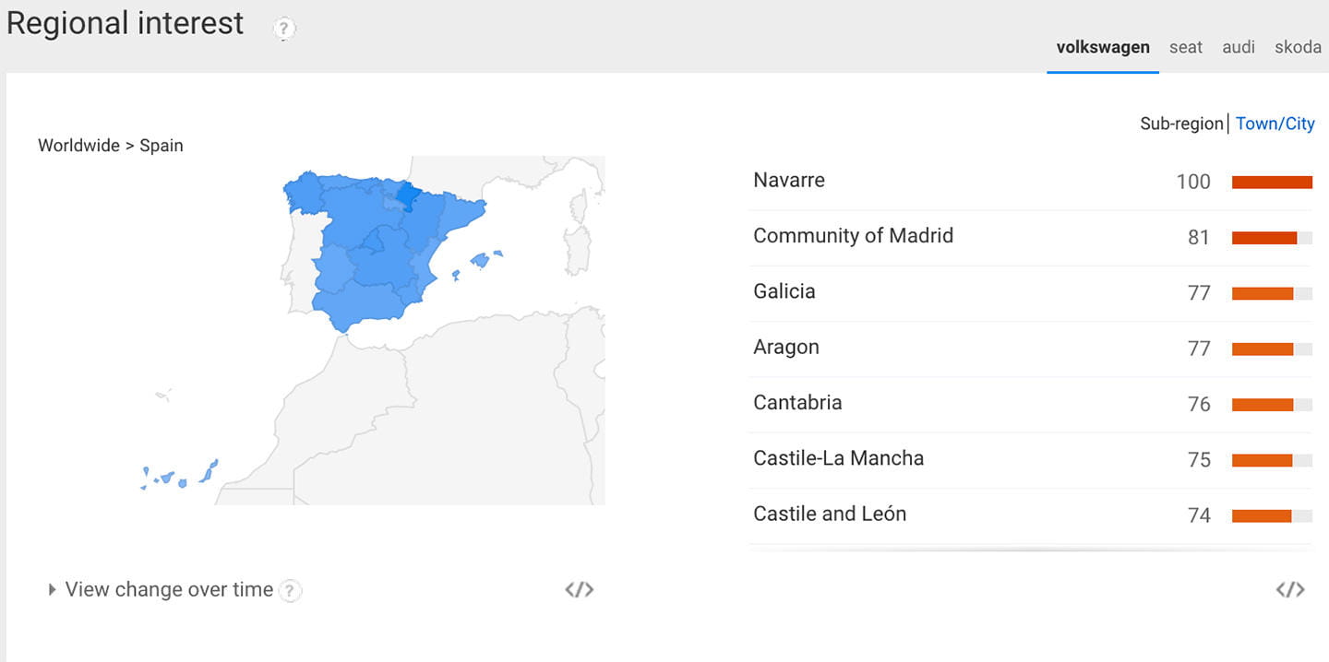
Task: Select the Sub-region view
Action: (1181, 124)
